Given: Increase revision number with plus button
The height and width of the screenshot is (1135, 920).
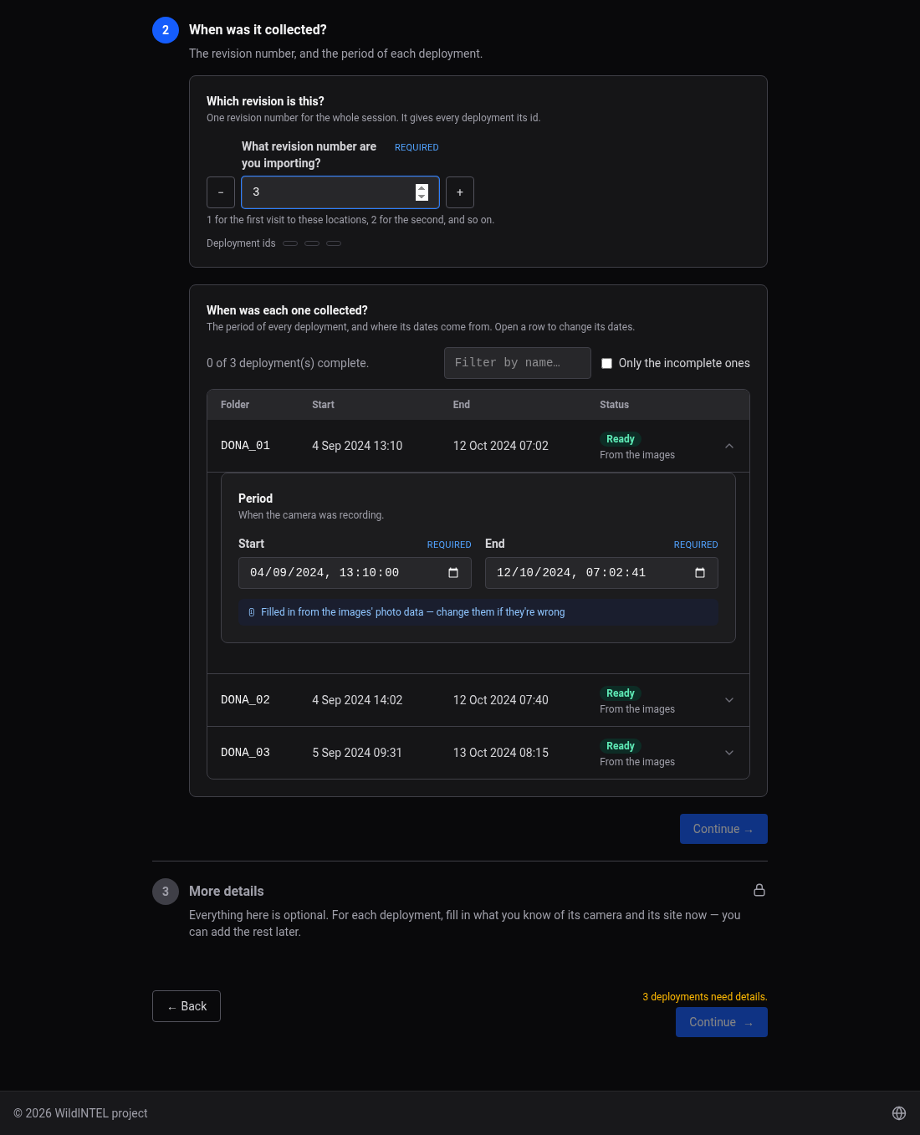Looking at the screenshot, I should coord(460,192).
